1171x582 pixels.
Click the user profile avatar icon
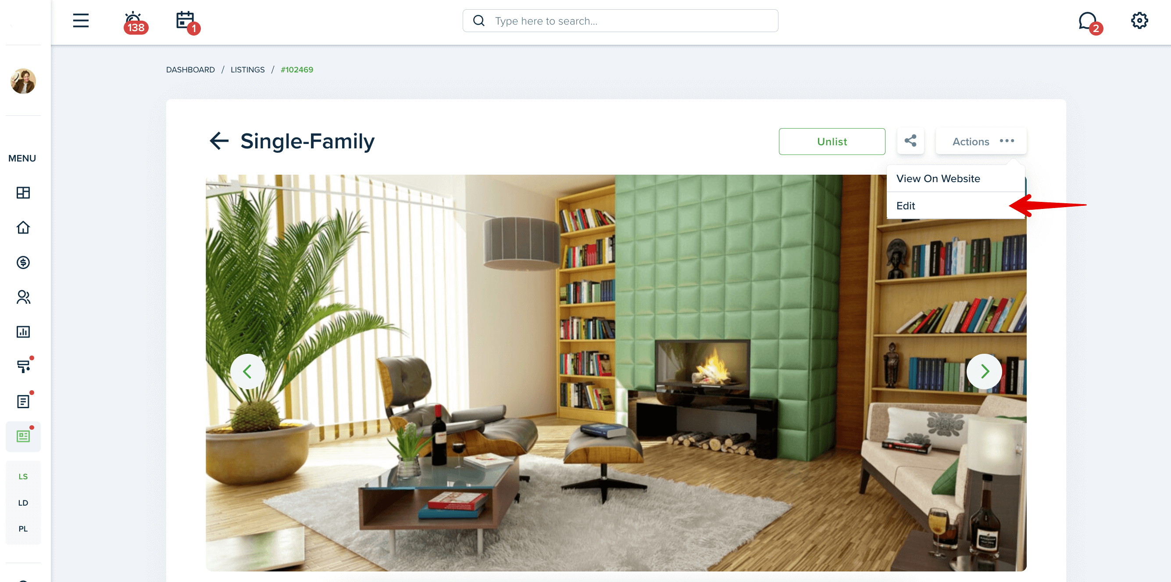pyautogui.click(x=22, y=81)
